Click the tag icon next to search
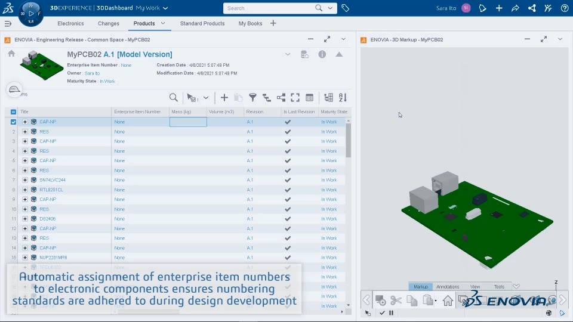573x322 pixels. [346, 8]
